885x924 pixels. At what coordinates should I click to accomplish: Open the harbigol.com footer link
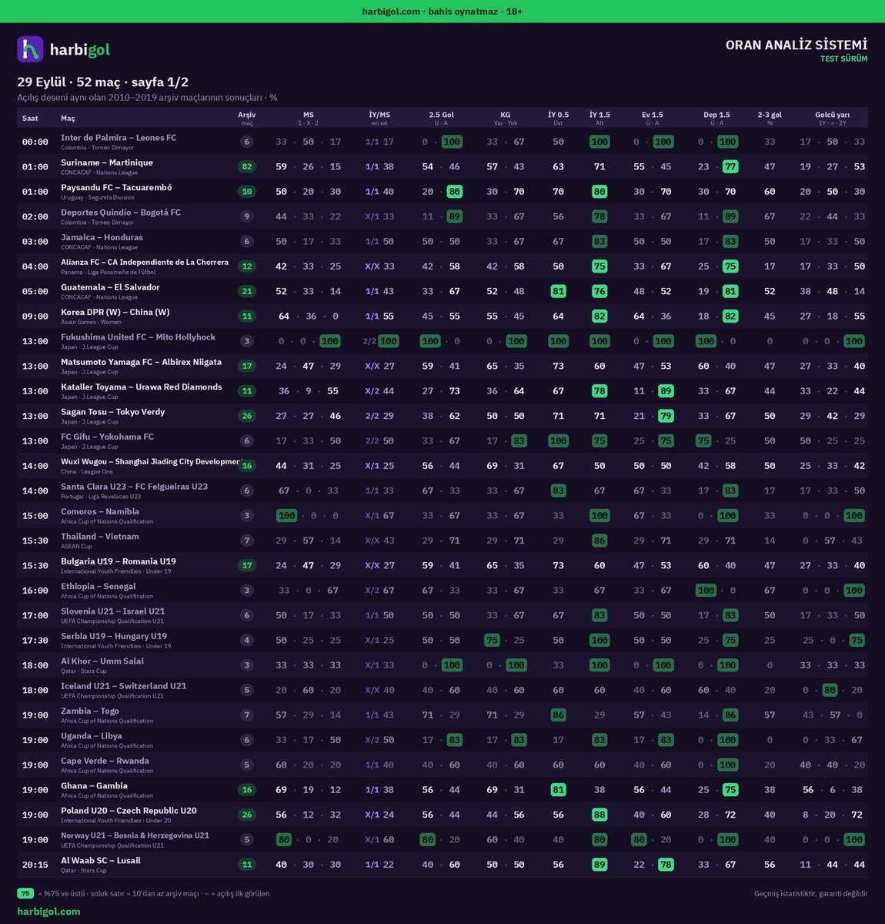[x=48, y=912]
